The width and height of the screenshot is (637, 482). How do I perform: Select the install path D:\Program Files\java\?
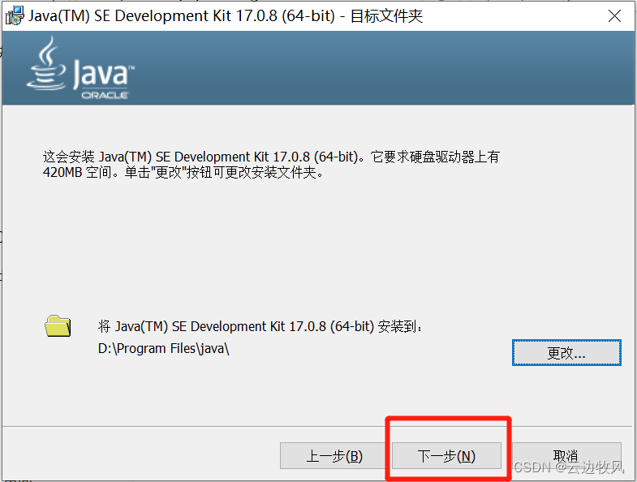[163, 349]
